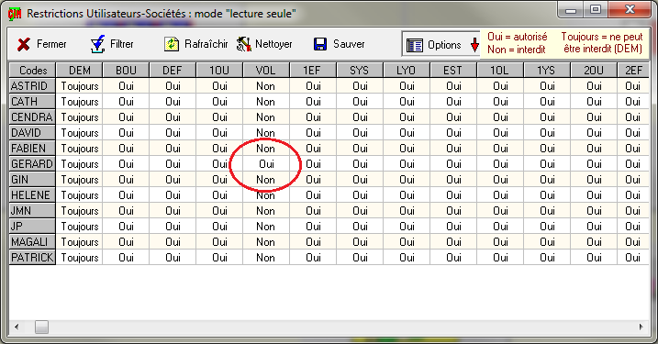Click DAVID's SYS cell showing Oui
Image resolution: width=658 pixels, height=344 pixels.
tap(360, 133)
